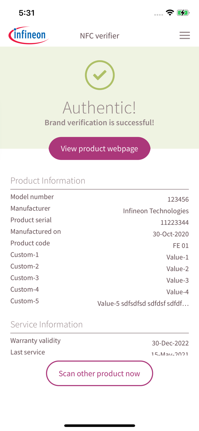Image resolution: width=199 pixels, height=431 pixels.
Task: Tap the green authentication checkmark icon
Action: [100, 75]
